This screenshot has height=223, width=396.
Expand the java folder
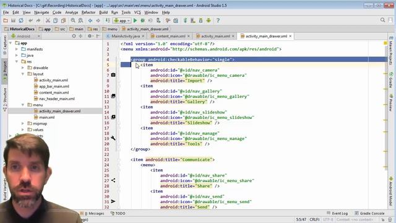pyautogui.click(x=17, y=55)
